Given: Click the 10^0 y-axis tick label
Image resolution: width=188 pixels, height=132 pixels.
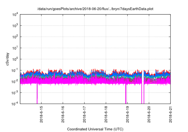Looking at the screenshot, I should [x=15, y=59].
